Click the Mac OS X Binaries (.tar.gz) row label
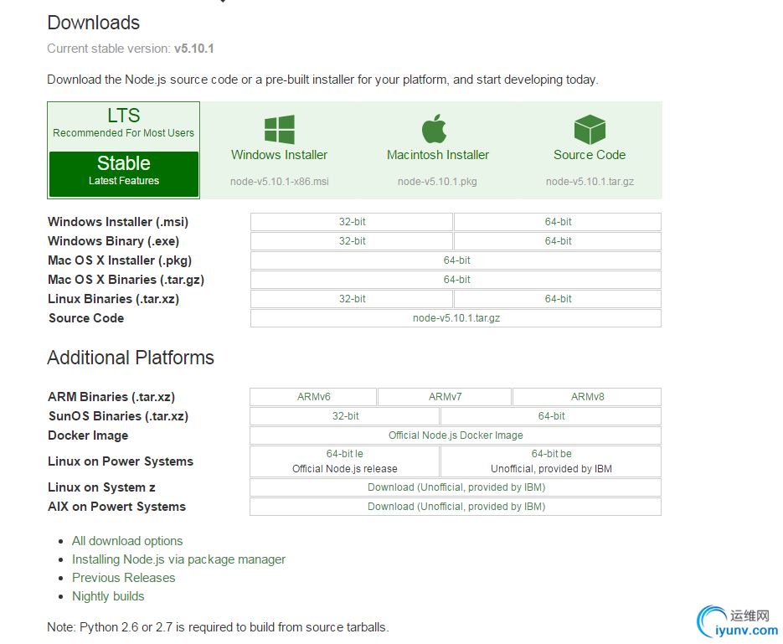Screen dimensions: 783x644 coord(126,280)
